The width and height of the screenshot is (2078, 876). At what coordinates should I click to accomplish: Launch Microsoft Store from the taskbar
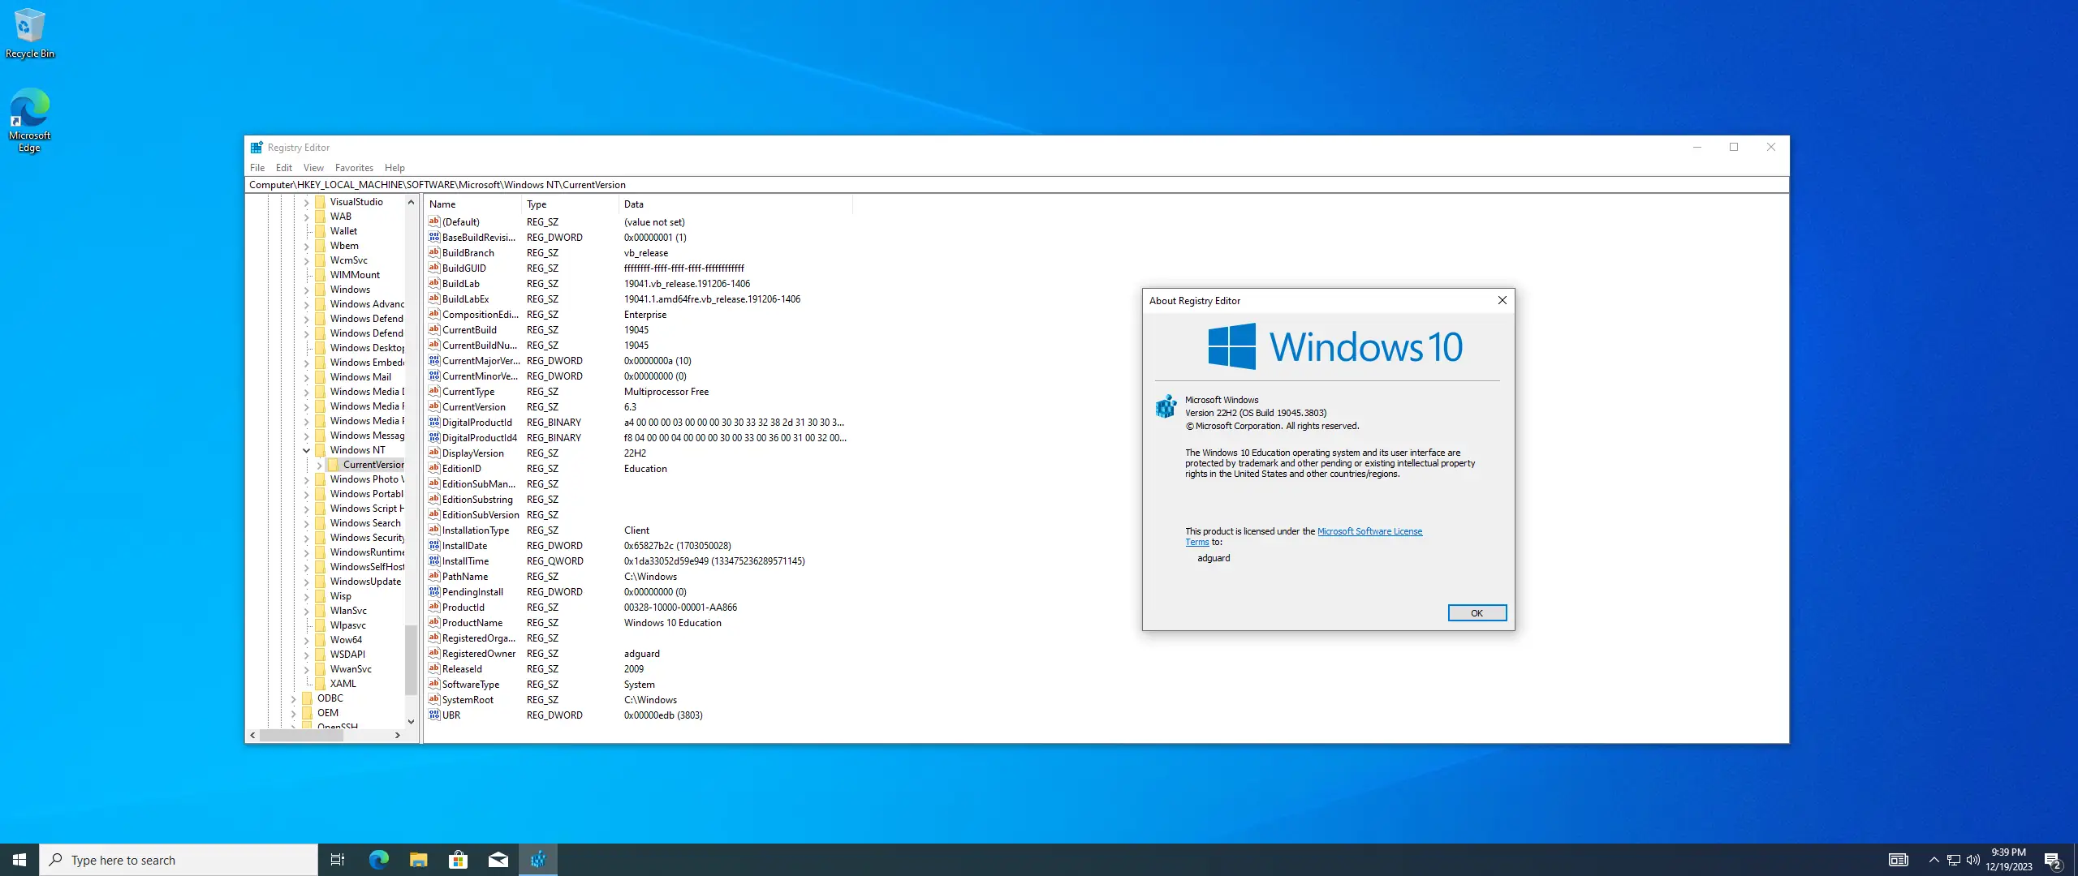[458, 860]
